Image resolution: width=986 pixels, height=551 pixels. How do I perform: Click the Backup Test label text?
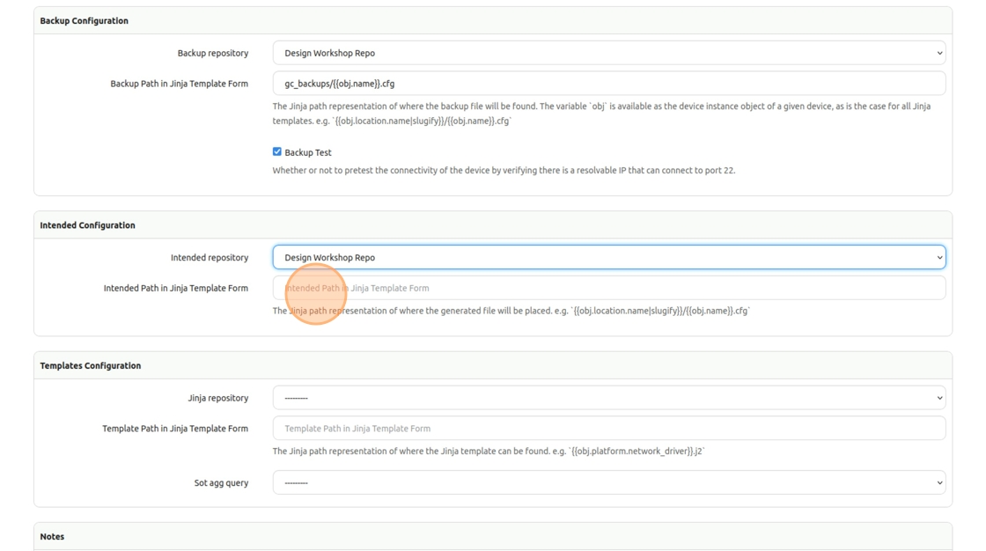click(x=307, y=152)
